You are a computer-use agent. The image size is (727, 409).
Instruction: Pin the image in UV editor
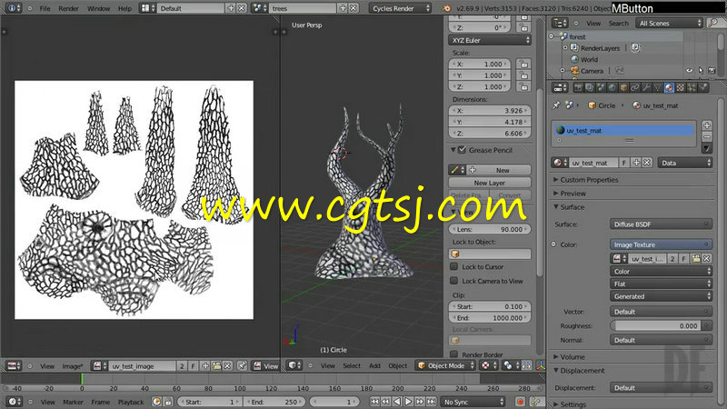(x=242, y=366)
